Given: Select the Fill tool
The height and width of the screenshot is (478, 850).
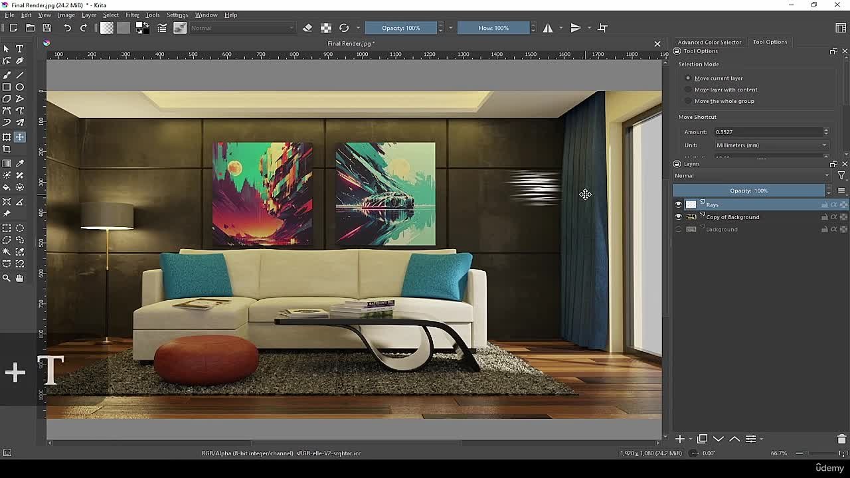Looking at the screenshot, I should [x=7, y=187].
